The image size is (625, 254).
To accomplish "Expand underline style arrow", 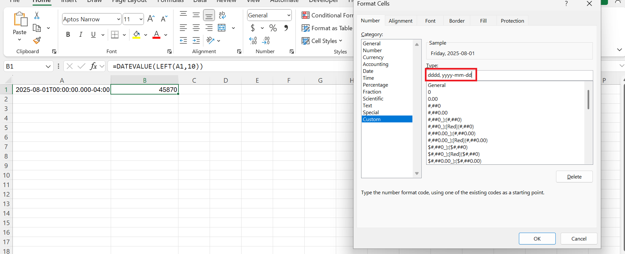I will [103, 35].
